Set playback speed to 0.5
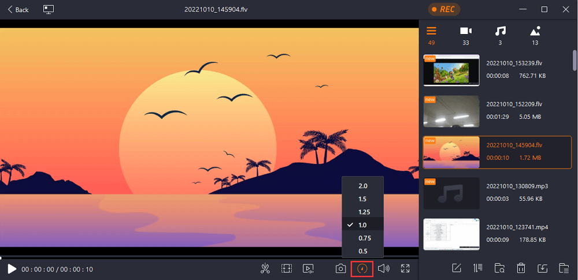Screen dimensions: 578x280 click(363, 251)
